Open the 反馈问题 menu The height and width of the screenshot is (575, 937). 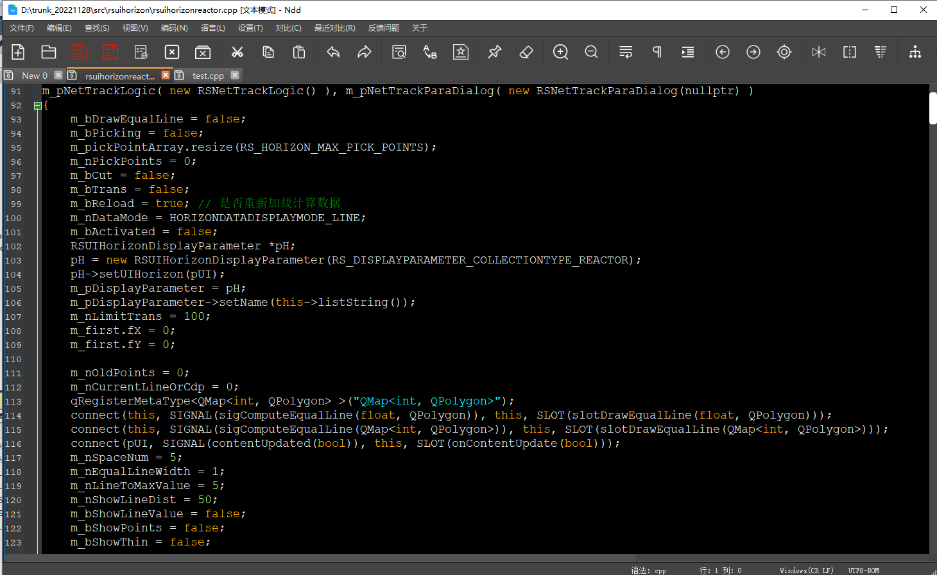(x=384, y=28)
